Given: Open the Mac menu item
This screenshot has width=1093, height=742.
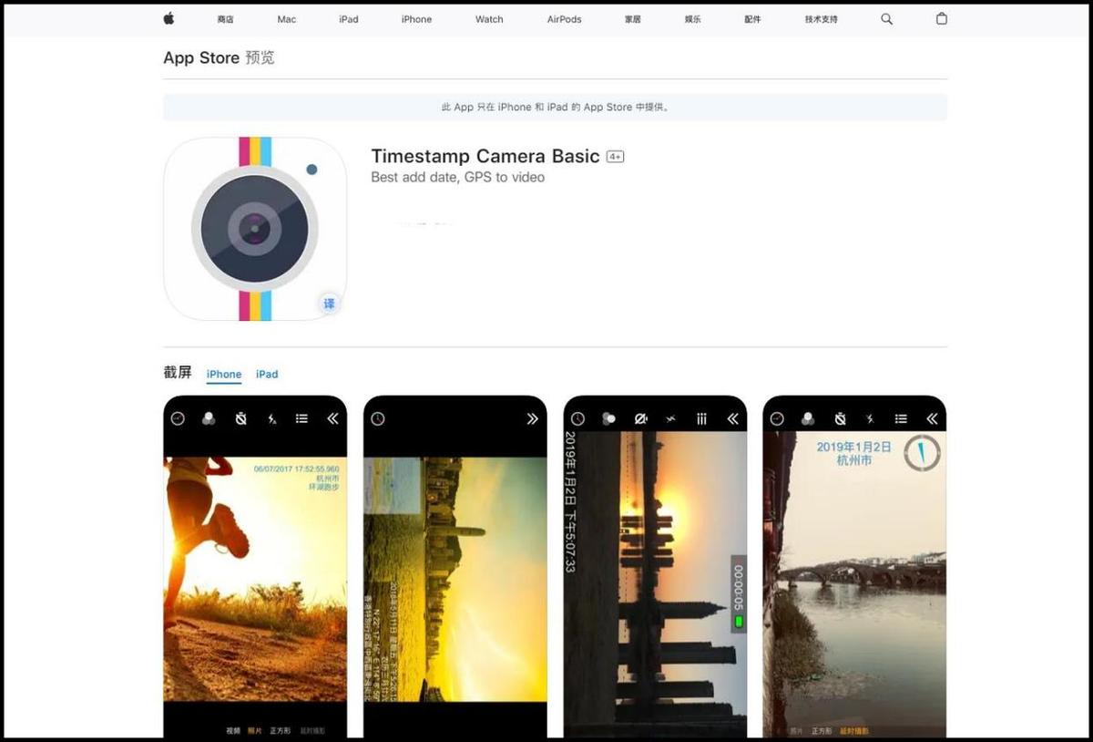Looking at the screenshot, I should coord(286,19).
